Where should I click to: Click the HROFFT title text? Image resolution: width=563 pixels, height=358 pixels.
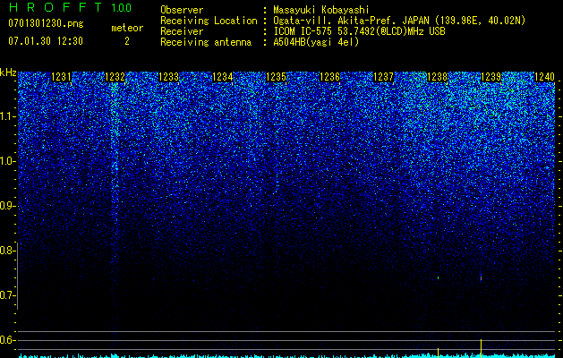55,7
